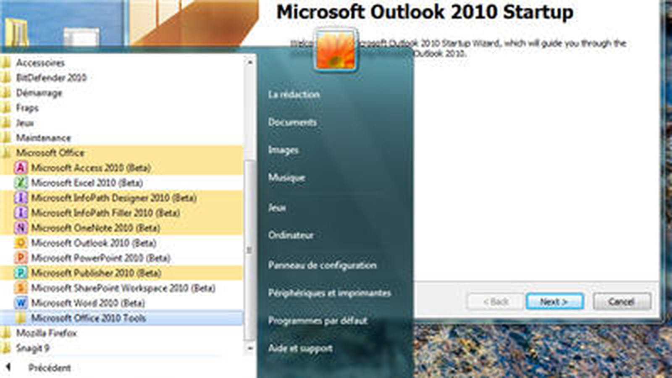
Task: Open Jeux in right Start pane
Action: (277, 207)
